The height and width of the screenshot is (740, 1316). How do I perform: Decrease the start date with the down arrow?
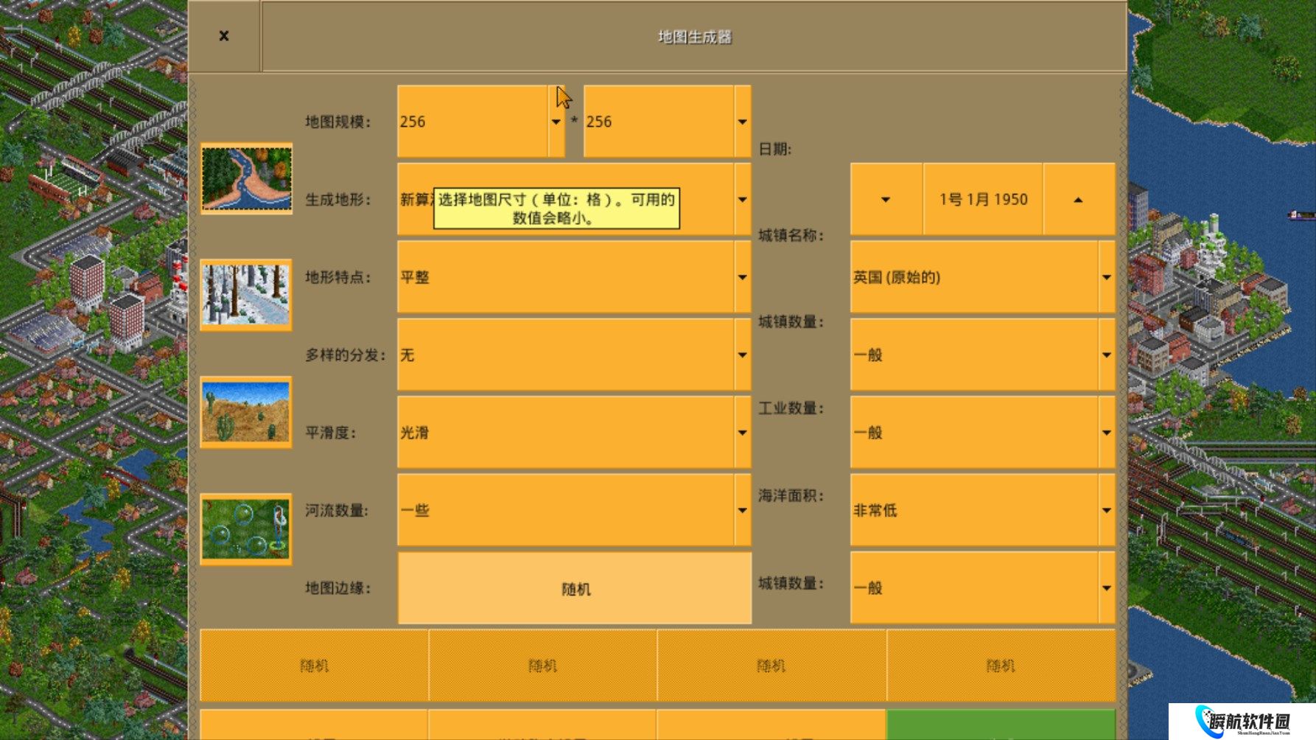[886, 200]
